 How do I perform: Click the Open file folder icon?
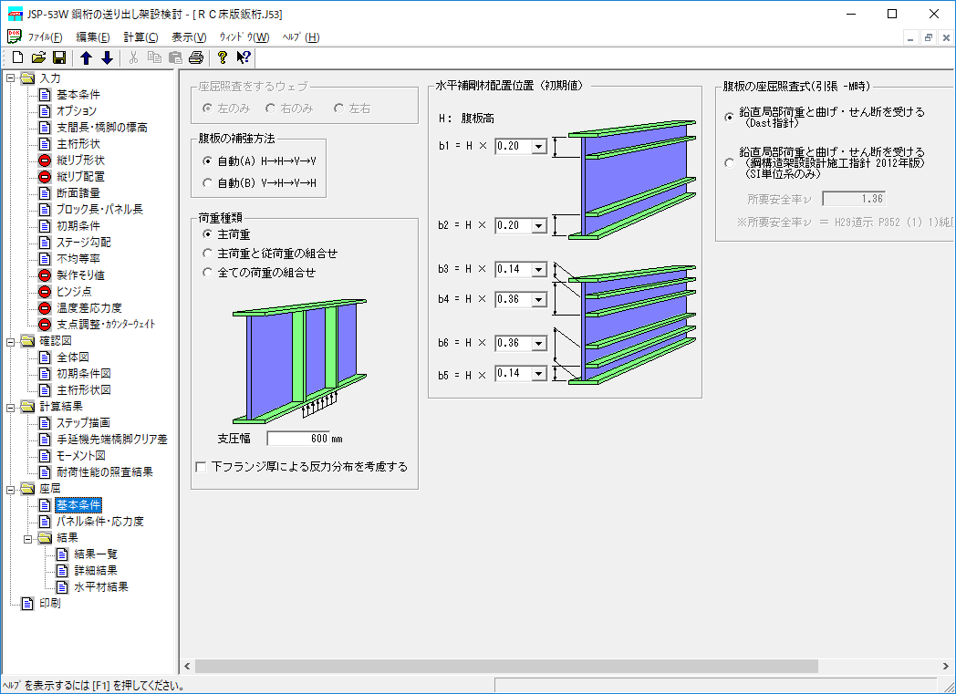38,58
